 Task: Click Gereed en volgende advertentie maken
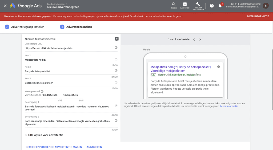point(54,147)
